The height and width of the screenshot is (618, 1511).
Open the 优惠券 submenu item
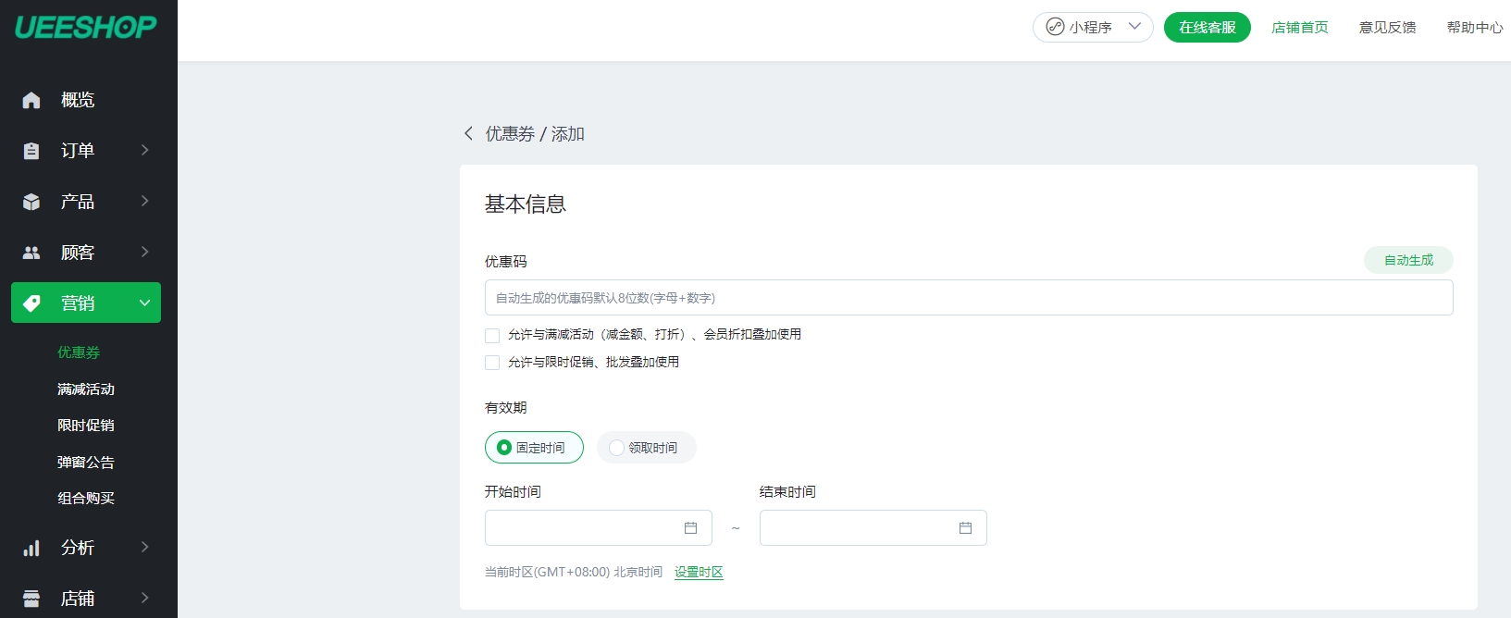click(79, 352)
